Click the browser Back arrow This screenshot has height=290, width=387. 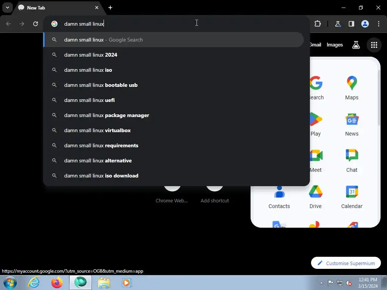pos(8,24)
